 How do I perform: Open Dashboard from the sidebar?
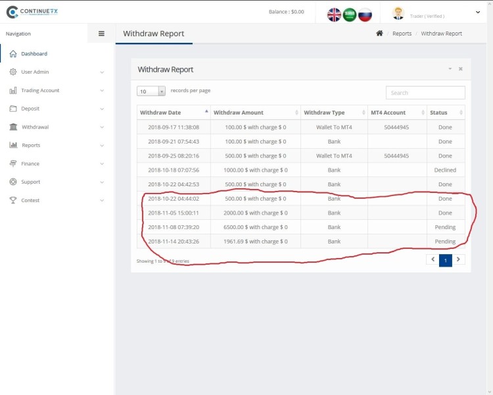[34, 54]
